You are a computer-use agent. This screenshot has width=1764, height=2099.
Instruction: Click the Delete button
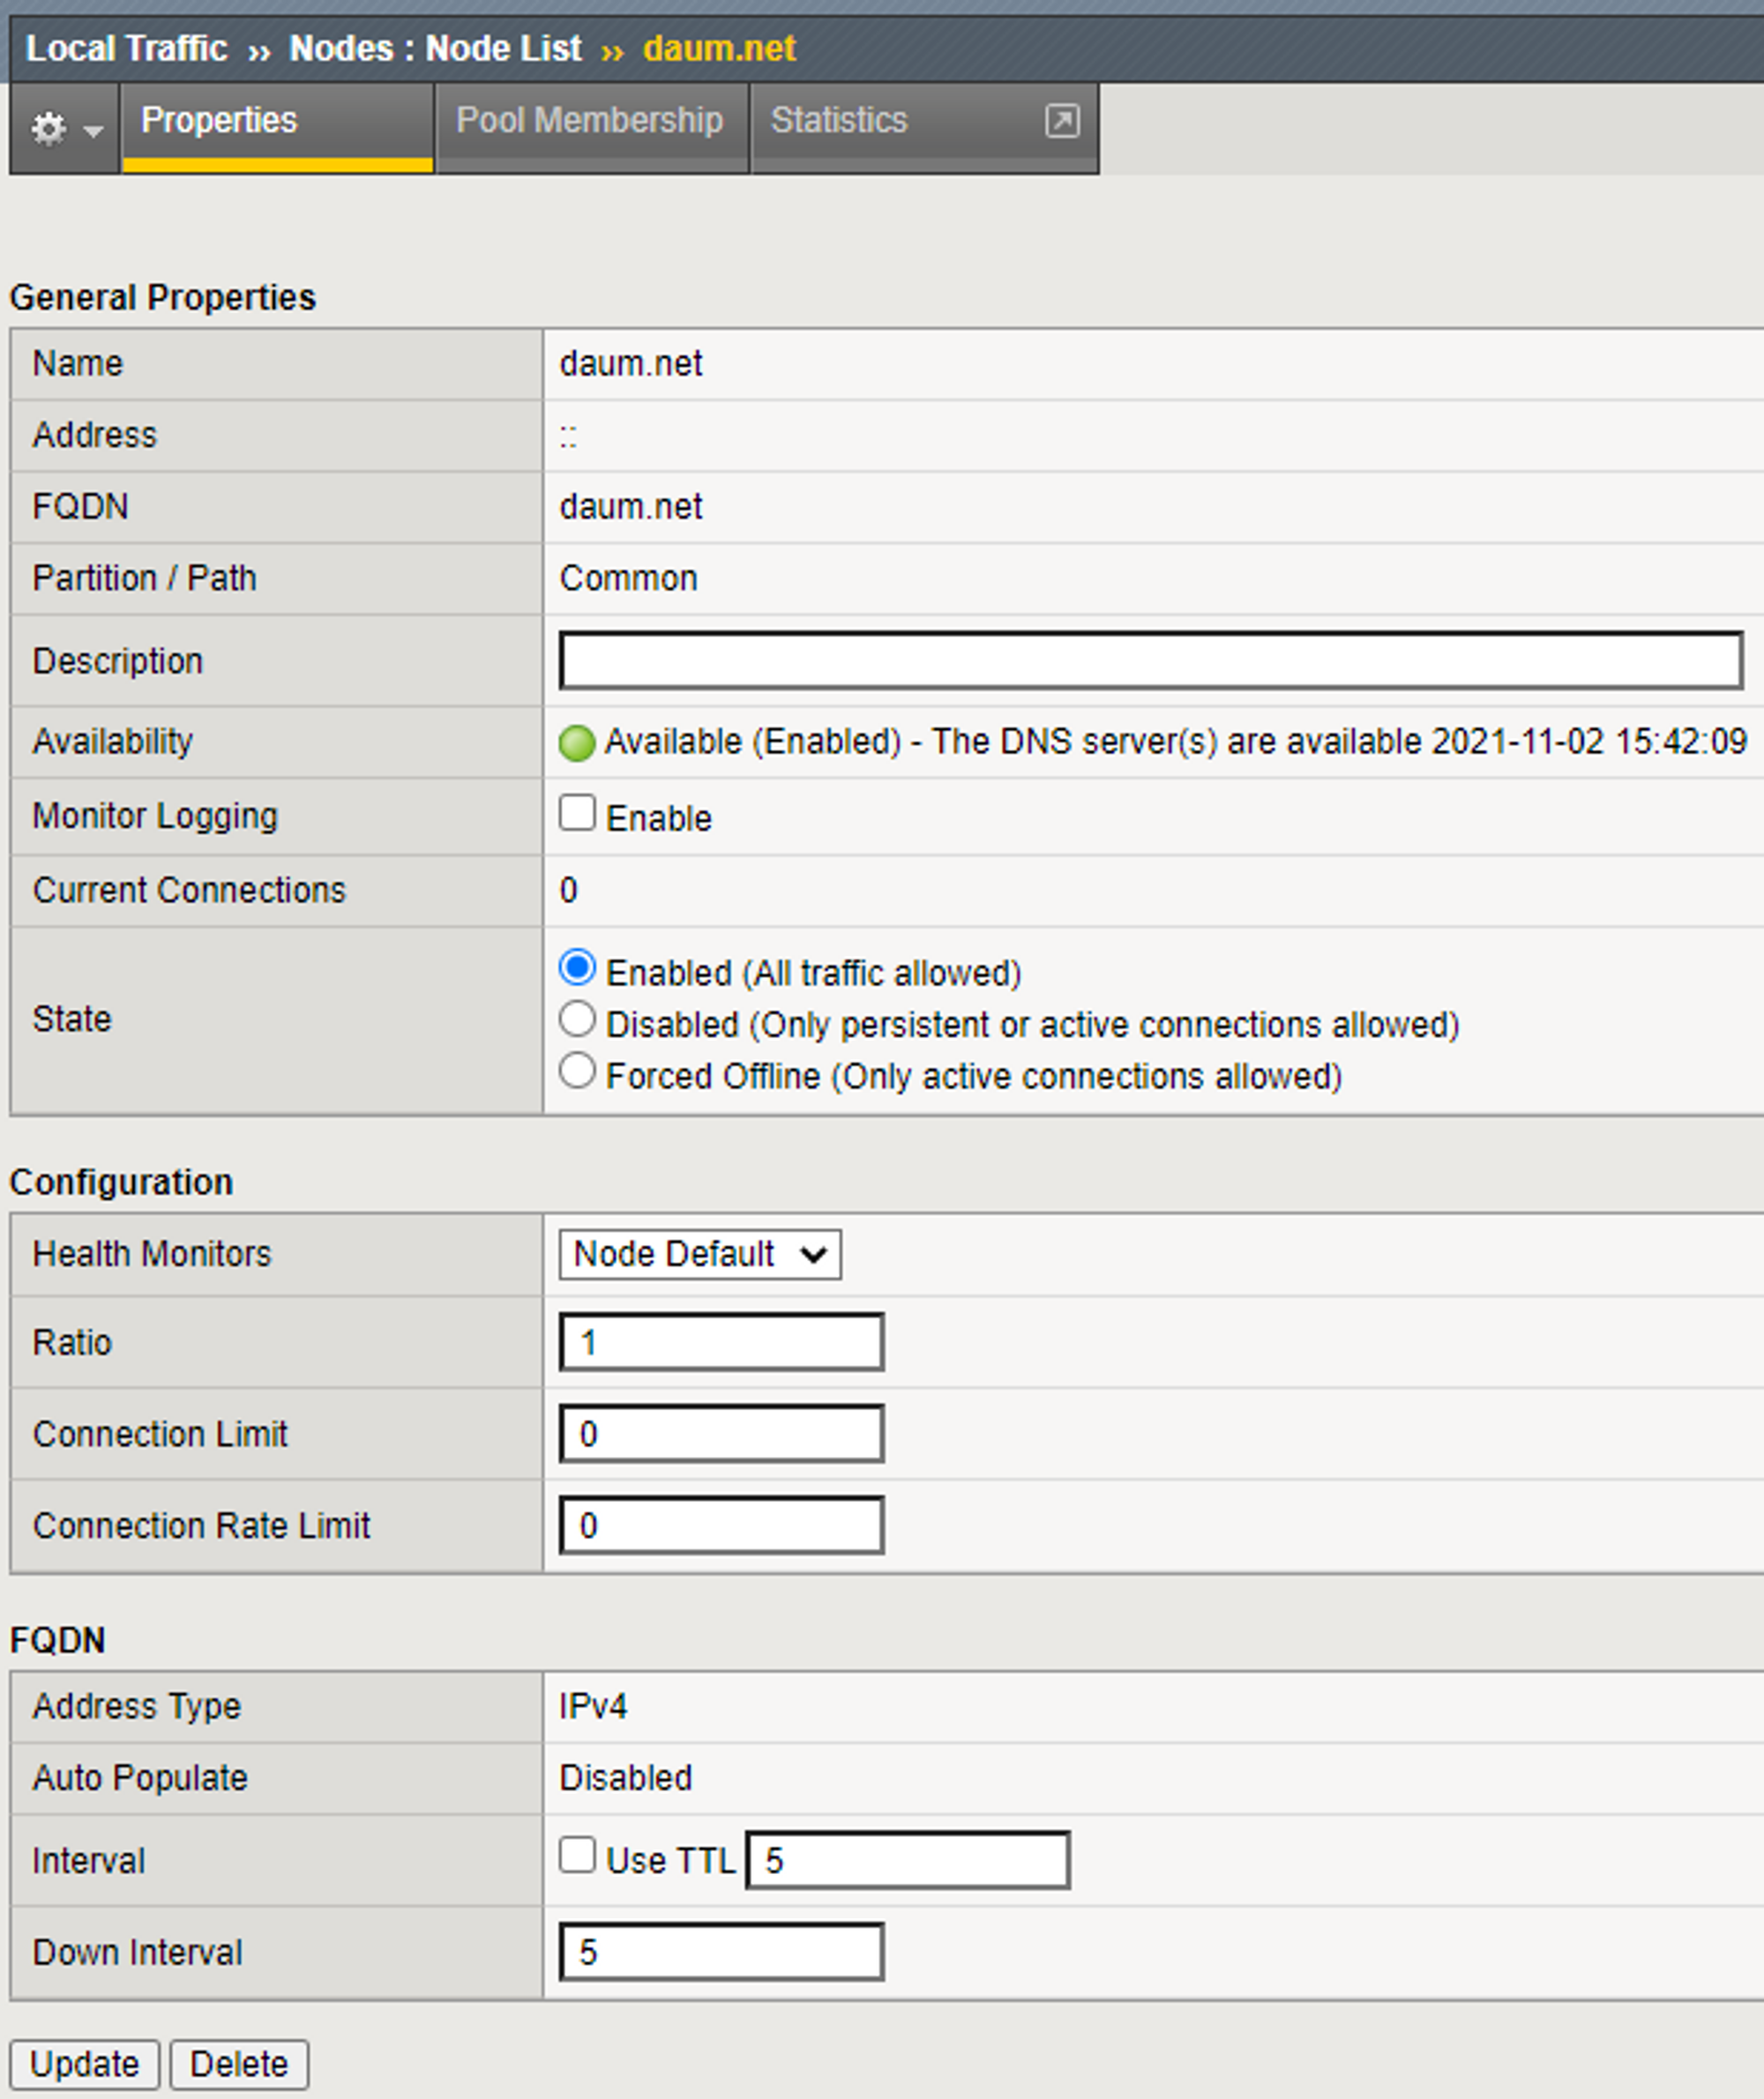click(239, 2064)
